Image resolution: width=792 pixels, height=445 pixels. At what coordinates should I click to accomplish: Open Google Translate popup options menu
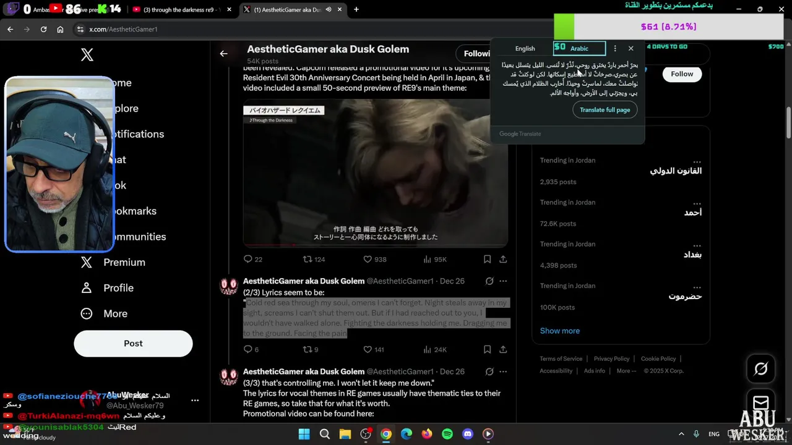pyautogui.click(x=615, y=48)
